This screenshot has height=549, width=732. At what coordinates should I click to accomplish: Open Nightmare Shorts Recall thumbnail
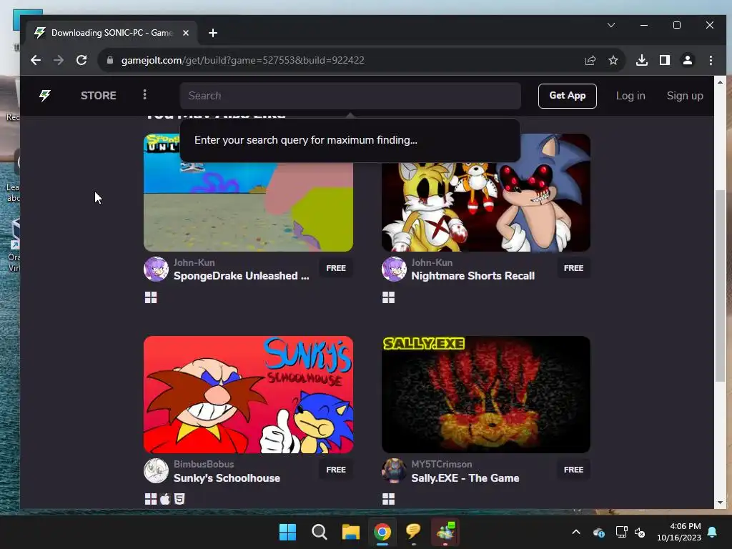pos(486,193)
